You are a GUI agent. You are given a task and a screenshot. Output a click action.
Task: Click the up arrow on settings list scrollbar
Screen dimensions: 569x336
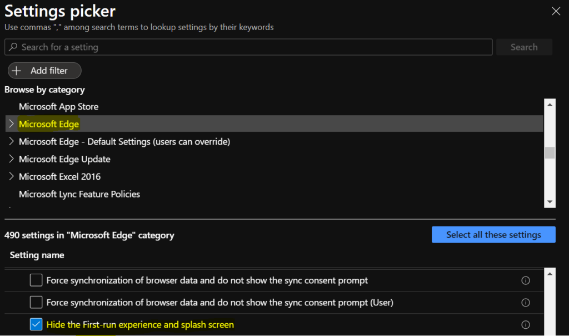[x=550, y=273]
